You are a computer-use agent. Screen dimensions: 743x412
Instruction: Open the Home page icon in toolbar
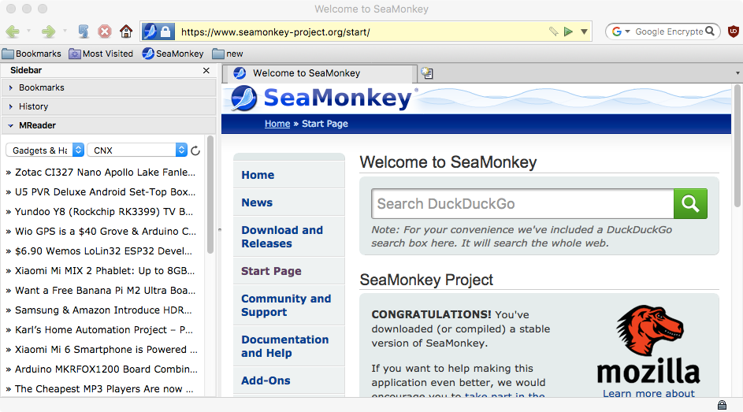point(126,32)
